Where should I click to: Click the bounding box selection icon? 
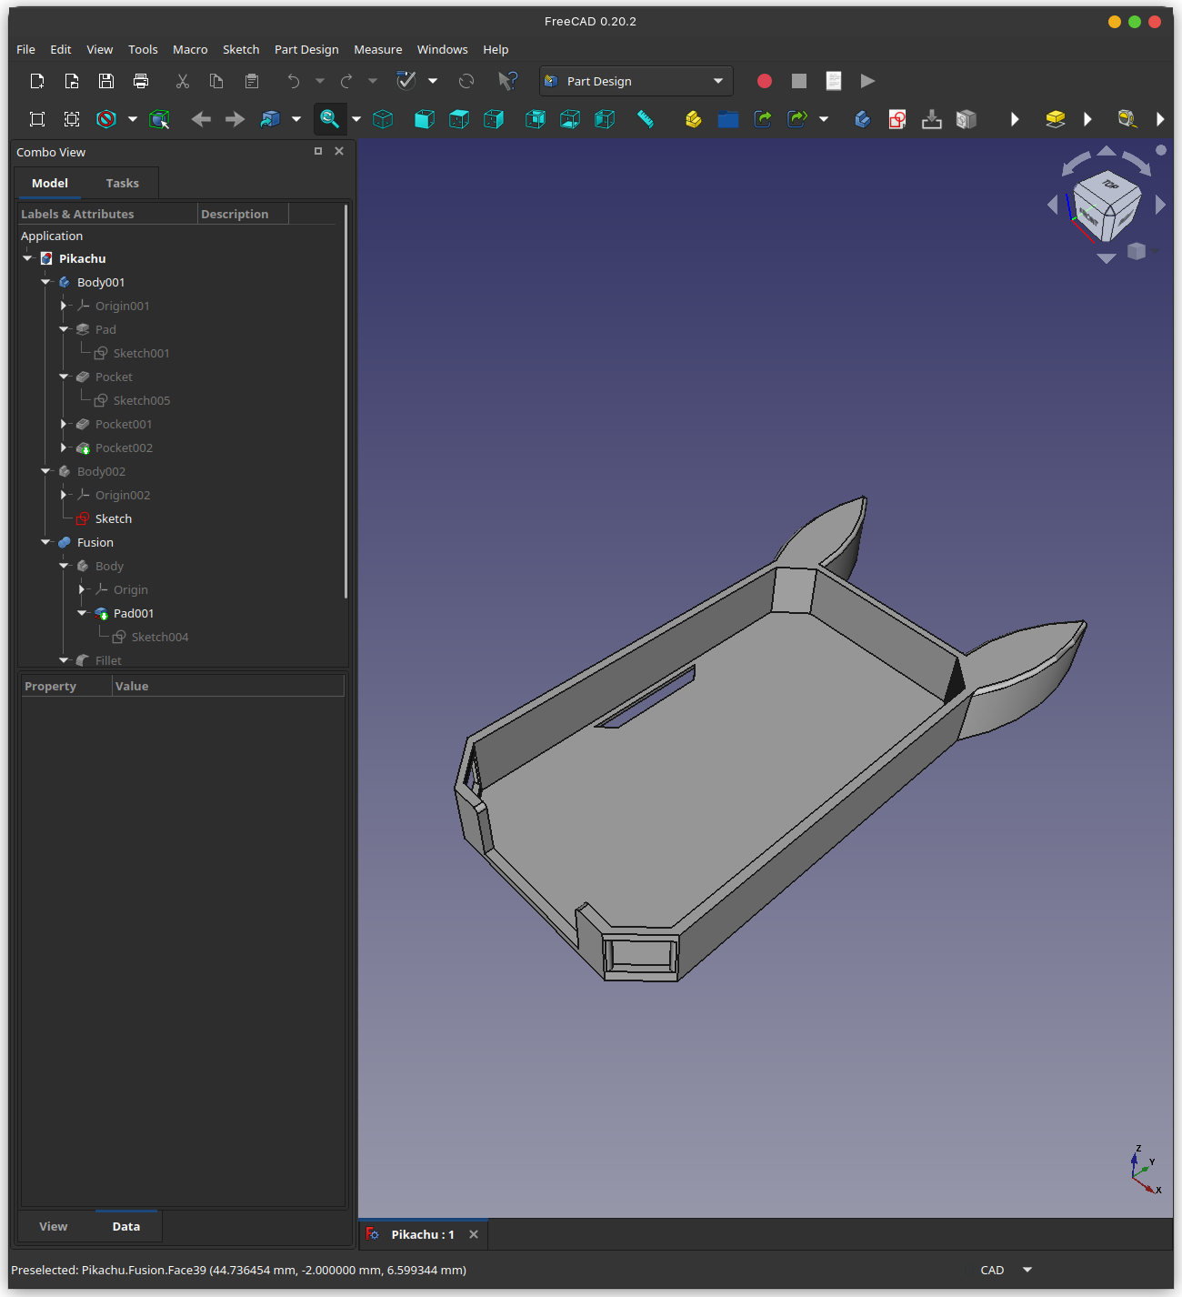(x=159, y=119)
